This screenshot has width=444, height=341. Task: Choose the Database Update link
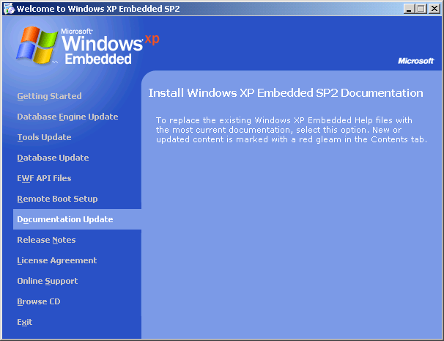tap(53, 158)
